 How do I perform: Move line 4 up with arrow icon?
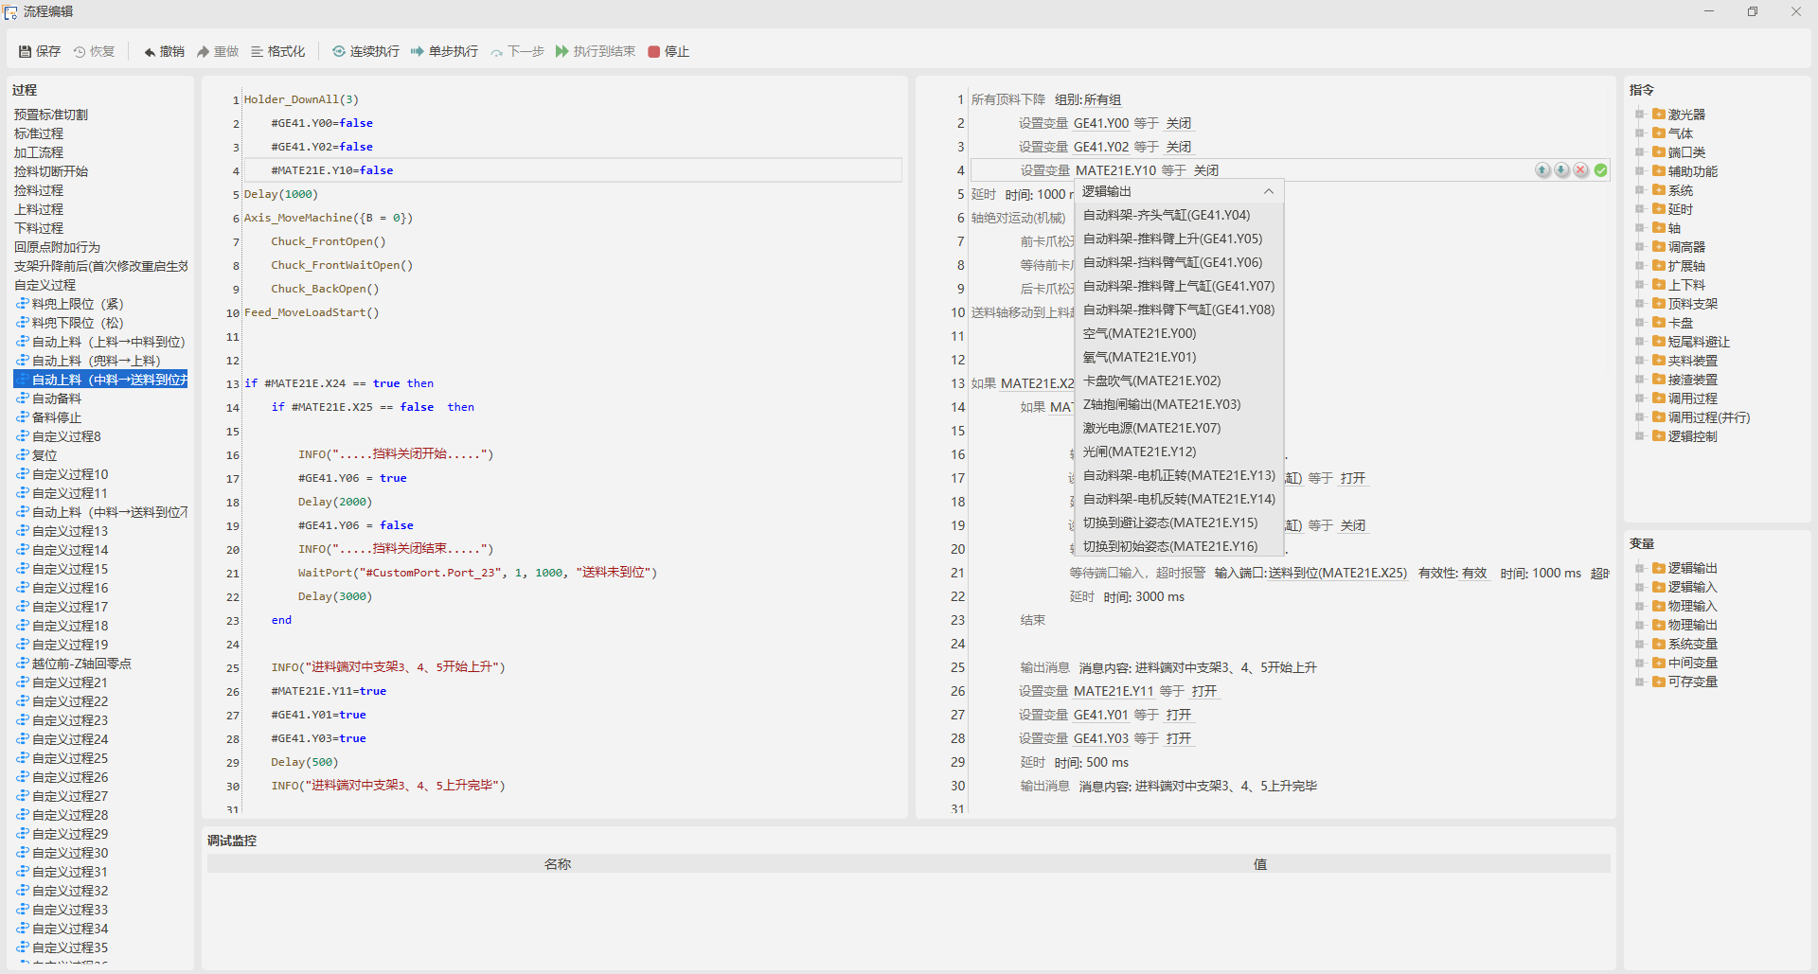(x=1542, y=170)
